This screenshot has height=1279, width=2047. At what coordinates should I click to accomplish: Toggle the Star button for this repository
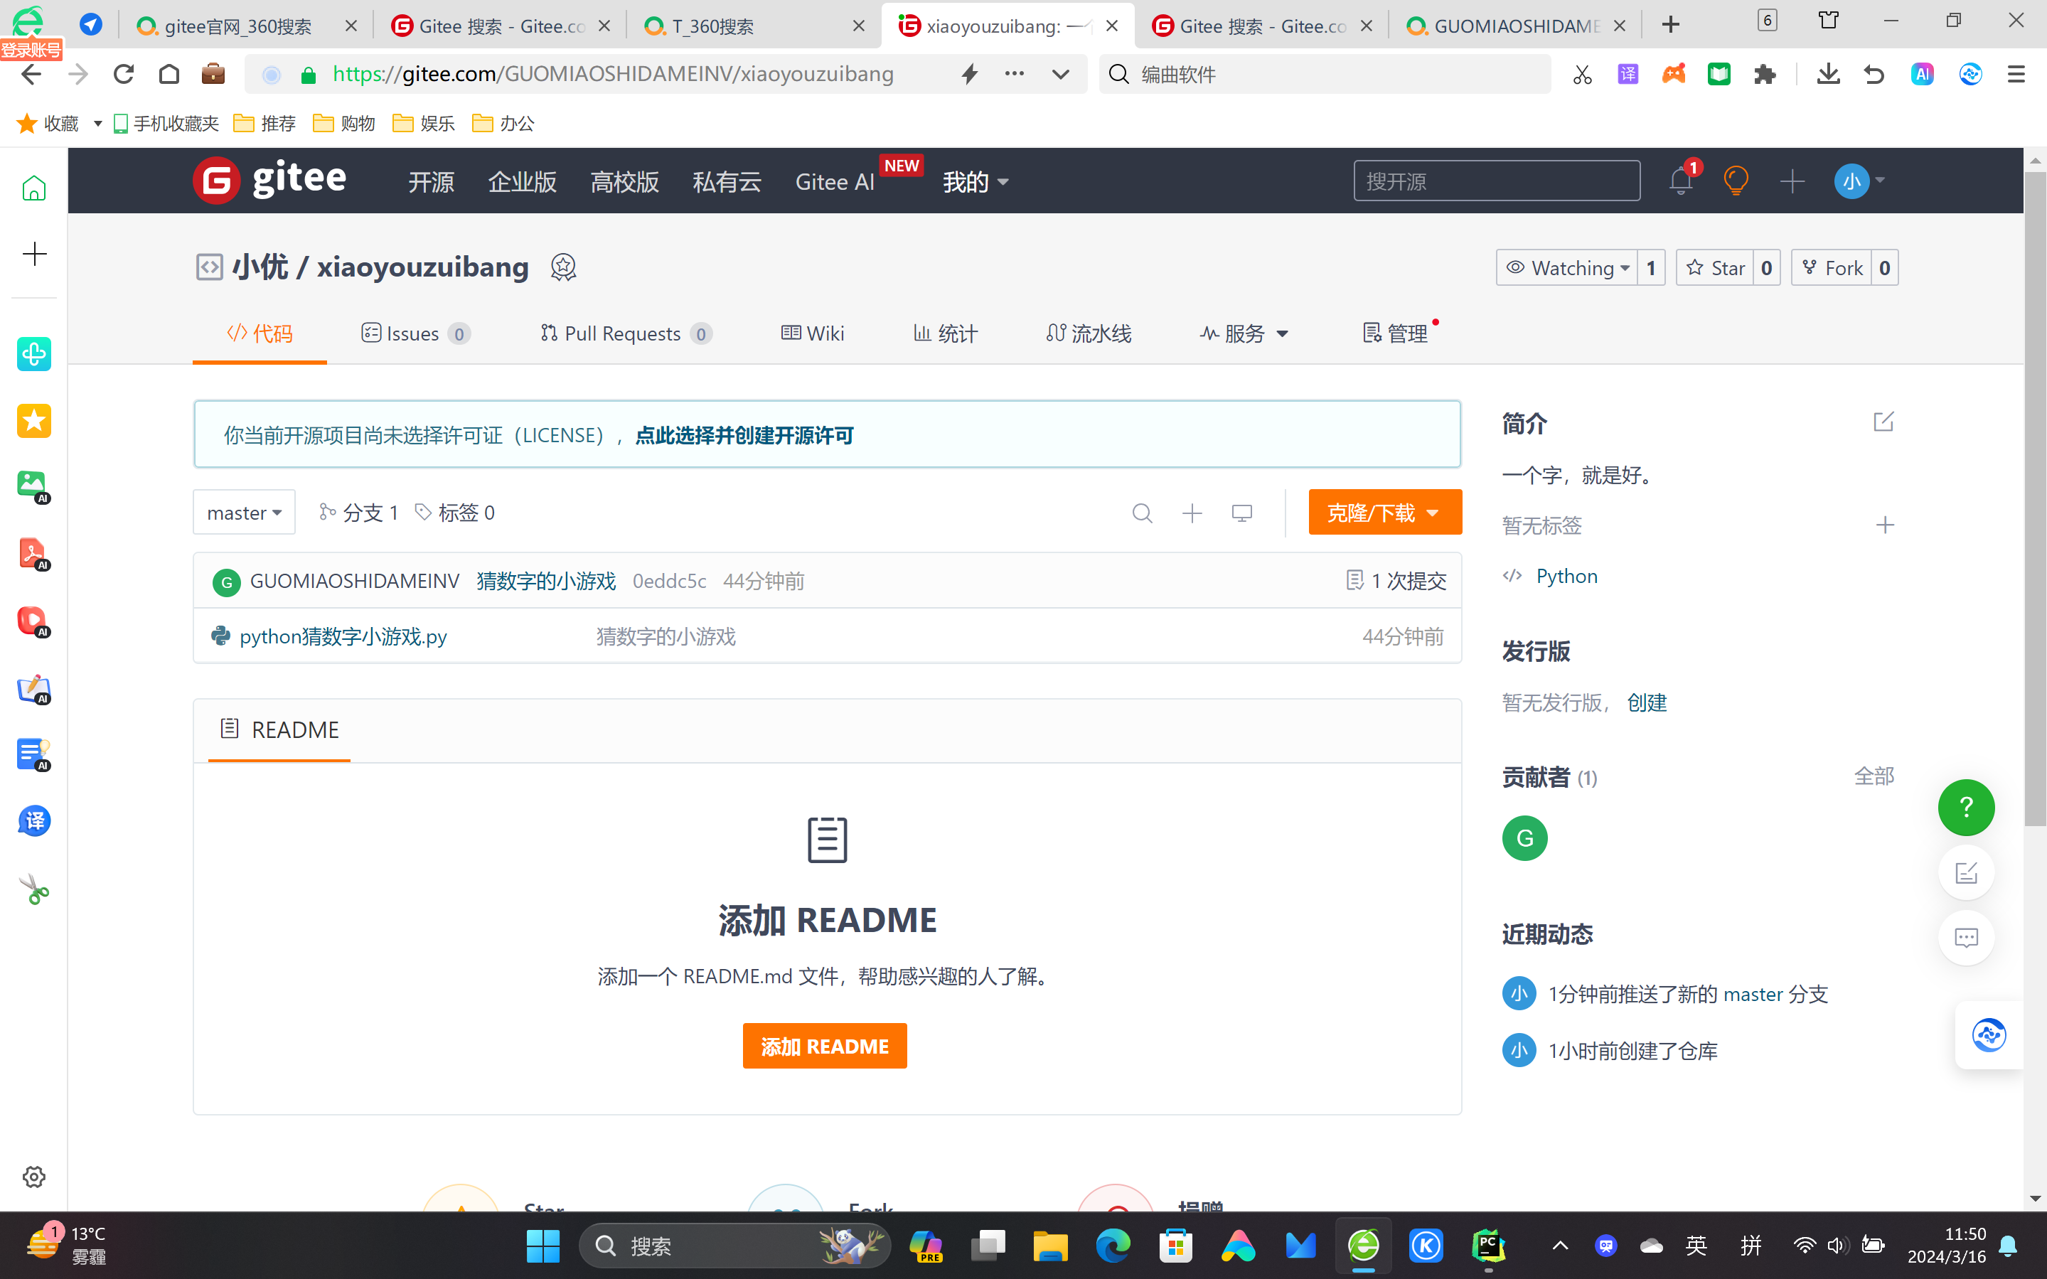(x=1716, y=268)
